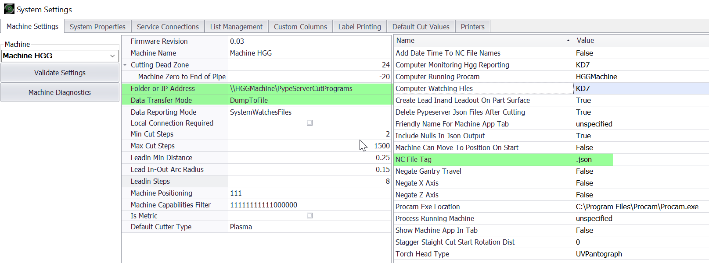Click the Torch Head Type value UVPantograph
This screenshot has height=263, width=709.
point(599,254)
